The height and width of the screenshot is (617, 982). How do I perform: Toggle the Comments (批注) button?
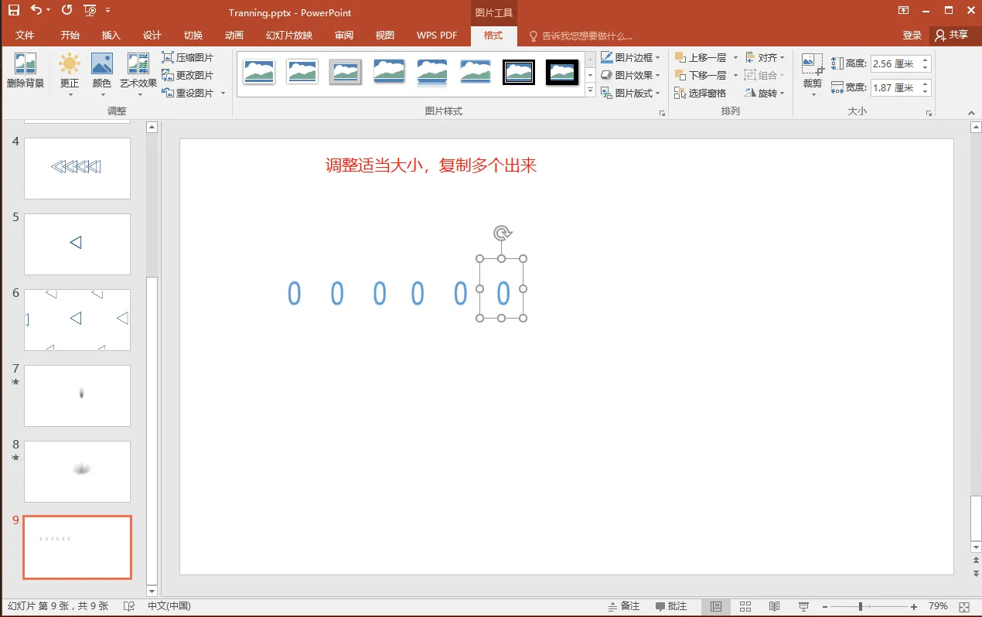[671, 606]
